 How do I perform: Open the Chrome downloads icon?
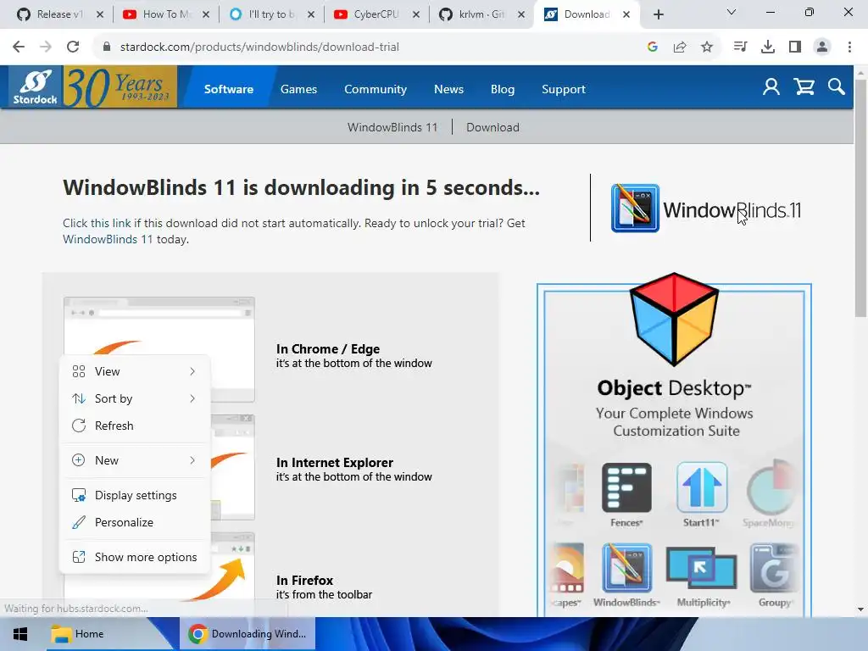(x=768, y=47)
